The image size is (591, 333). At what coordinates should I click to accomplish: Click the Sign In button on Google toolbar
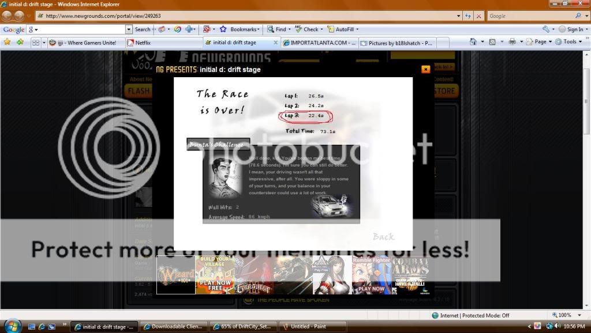click(571, 29)
